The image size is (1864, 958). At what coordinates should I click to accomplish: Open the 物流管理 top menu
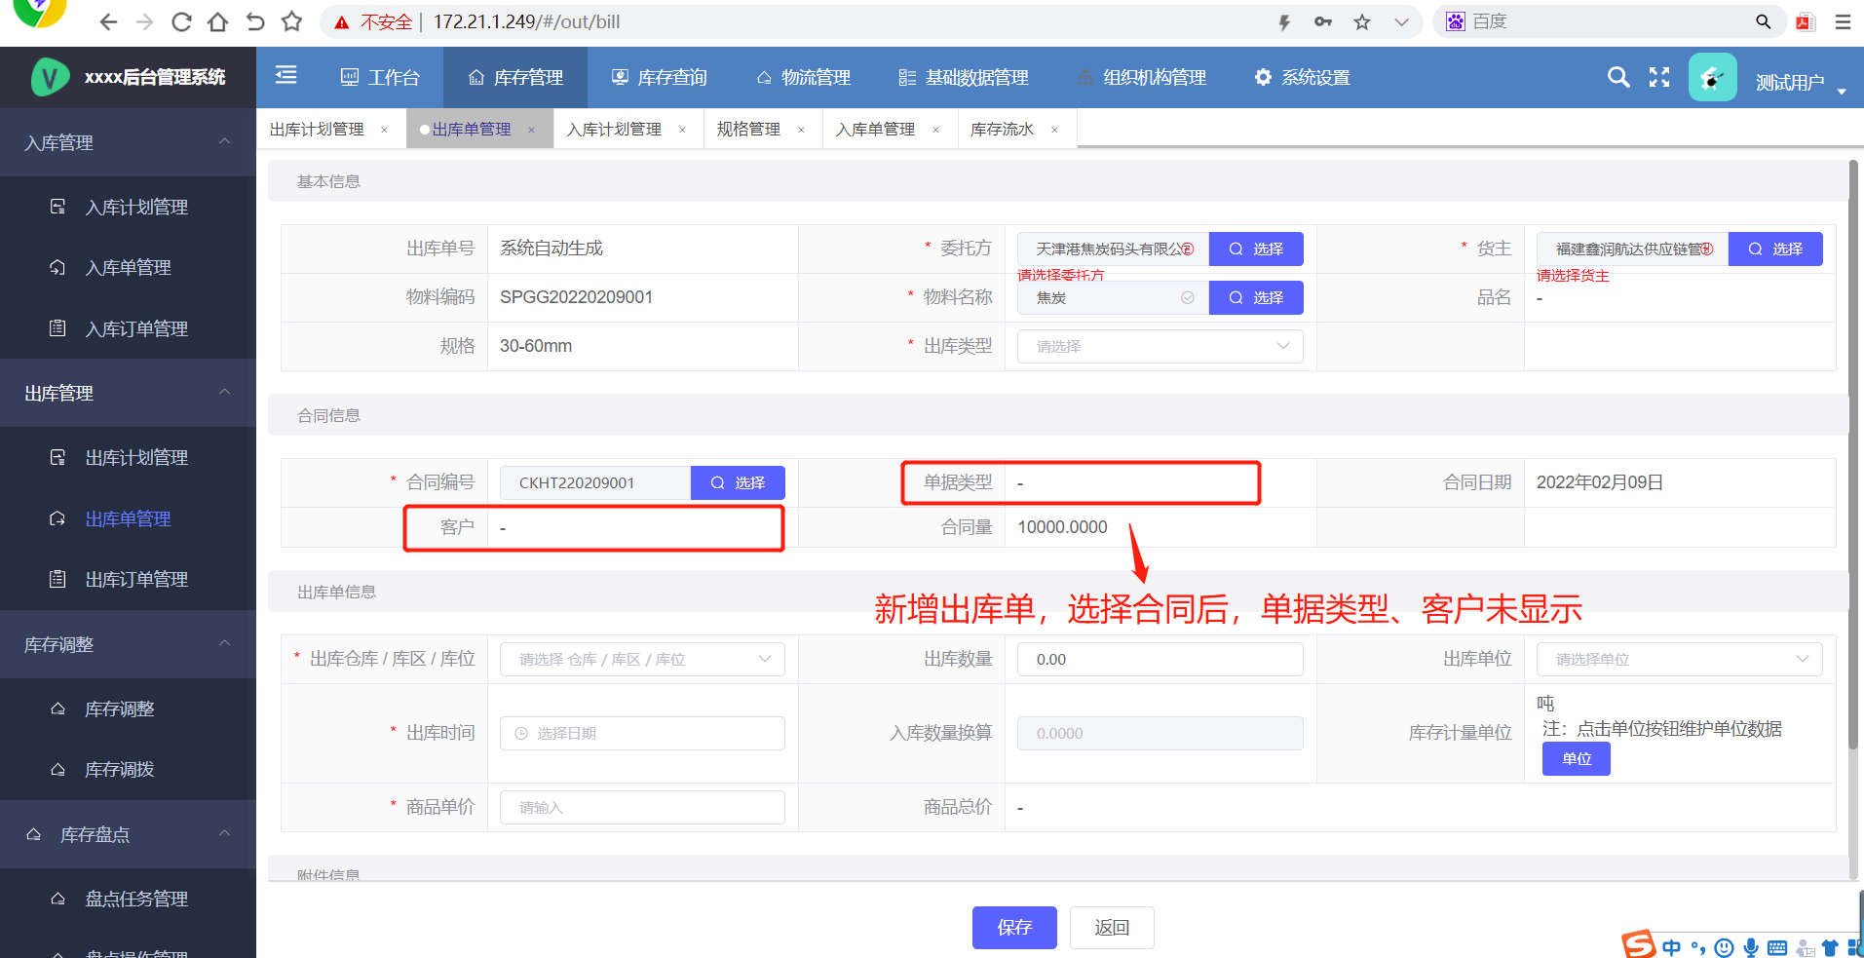pyautogui.click(x=803, y=77)
